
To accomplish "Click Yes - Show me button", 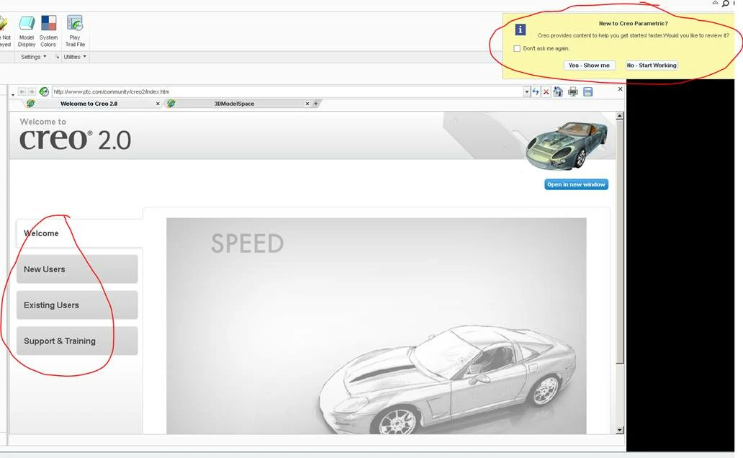I will pos(590,66).
